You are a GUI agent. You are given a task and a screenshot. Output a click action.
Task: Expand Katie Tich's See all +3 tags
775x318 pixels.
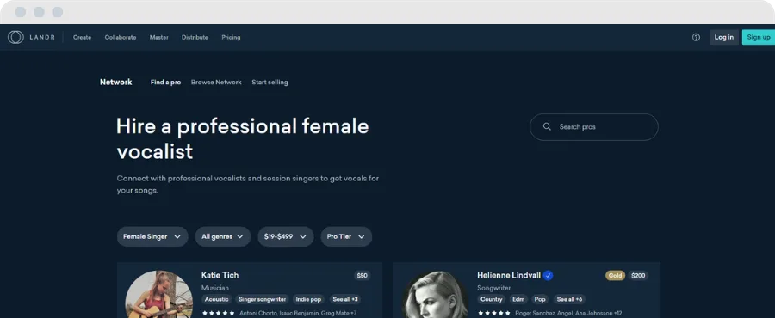tap(345, 299)
